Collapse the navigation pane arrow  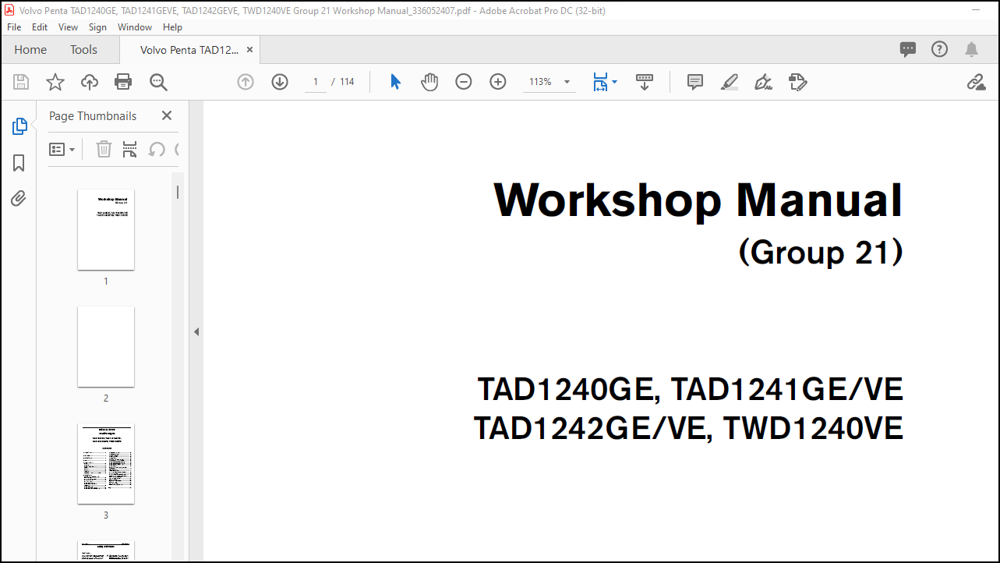coord(196,332)
